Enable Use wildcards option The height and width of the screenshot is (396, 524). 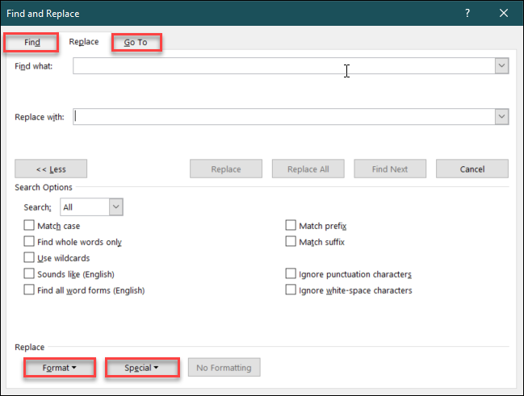[29, 257]
